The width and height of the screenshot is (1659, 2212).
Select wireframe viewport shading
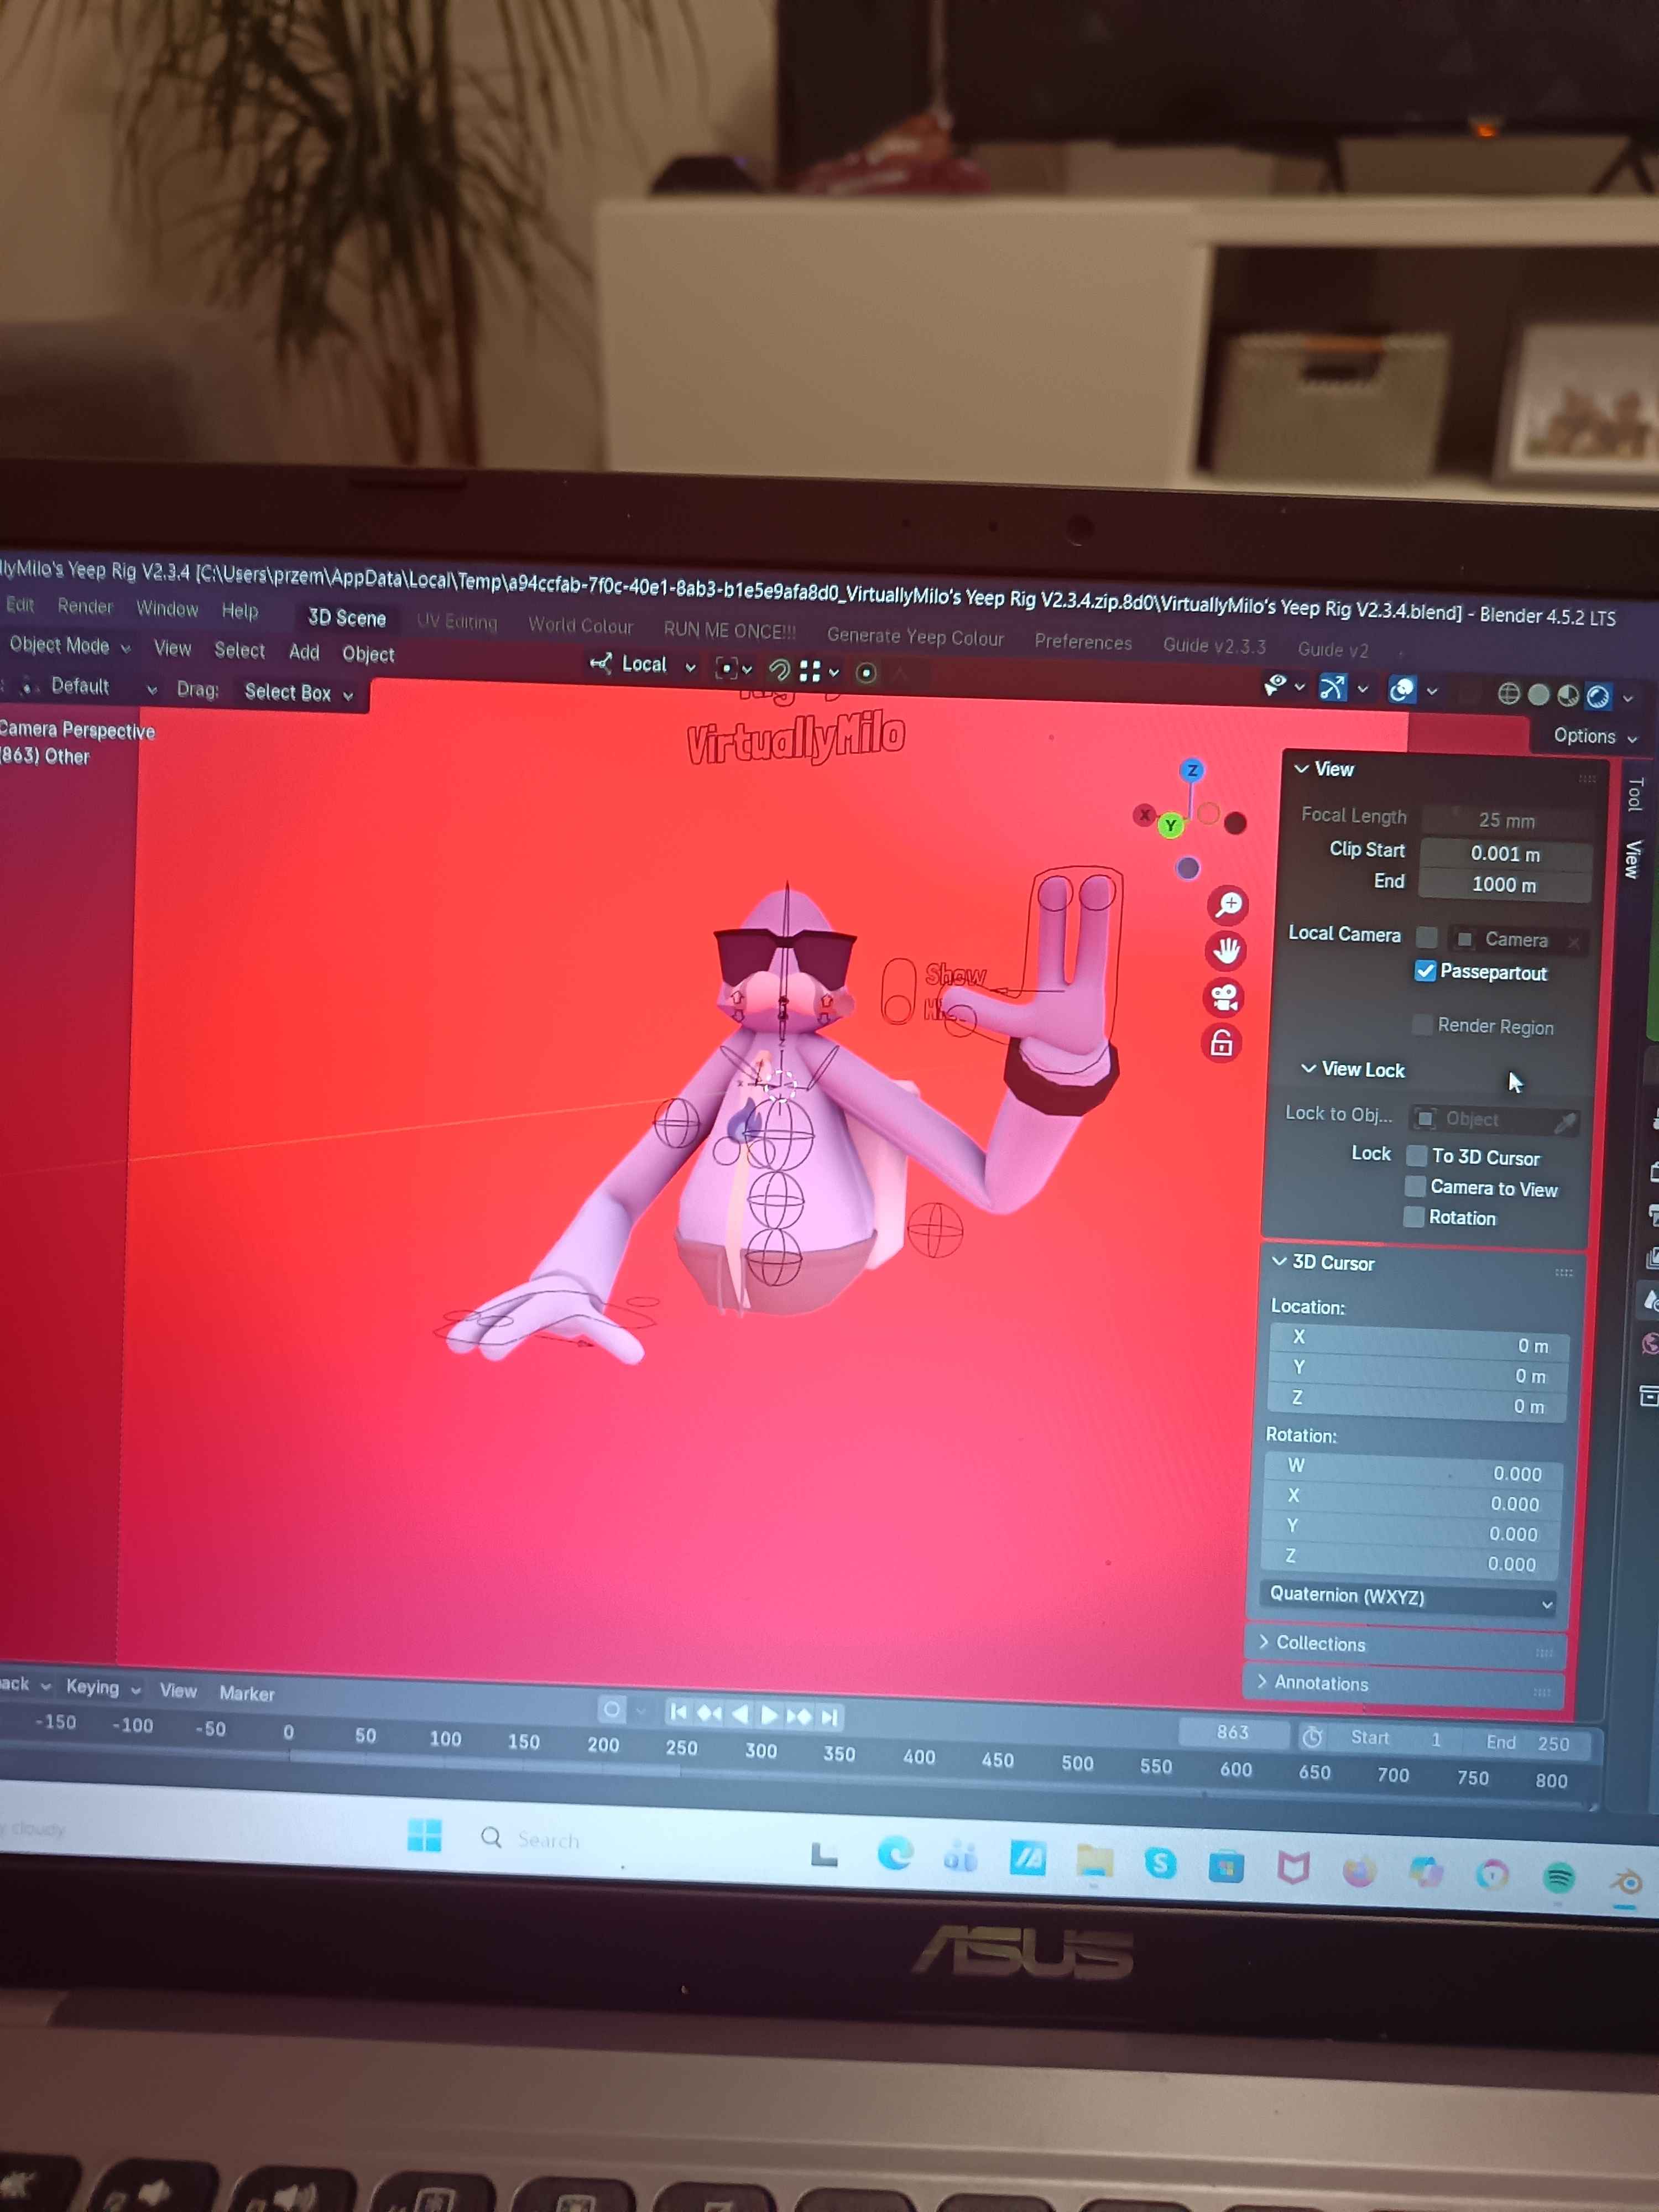tap(1509, 693)
